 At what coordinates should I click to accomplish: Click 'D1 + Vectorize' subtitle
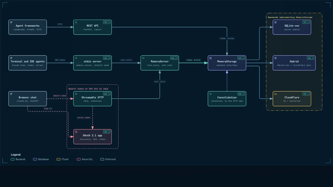point(292,101)
